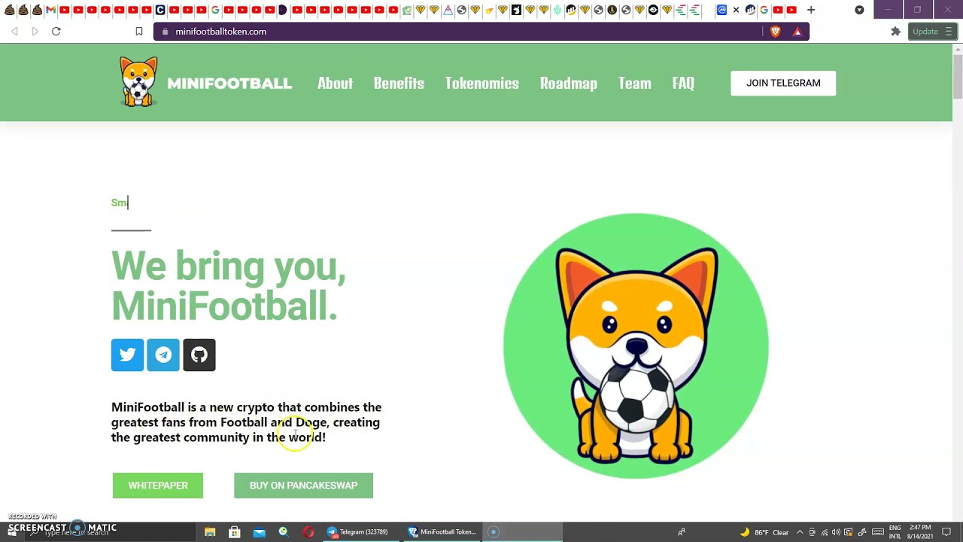Expand hidden system tray icons chevron
The width and height of the screenshot is (963, 542).
point(800,532)
